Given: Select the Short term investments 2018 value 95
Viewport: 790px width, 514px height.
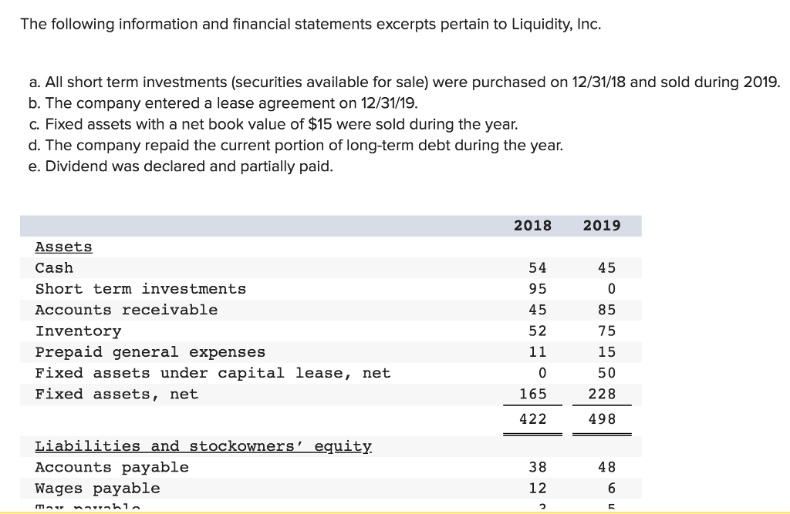Looking at the screenshot, I should (x=537, y=289).
